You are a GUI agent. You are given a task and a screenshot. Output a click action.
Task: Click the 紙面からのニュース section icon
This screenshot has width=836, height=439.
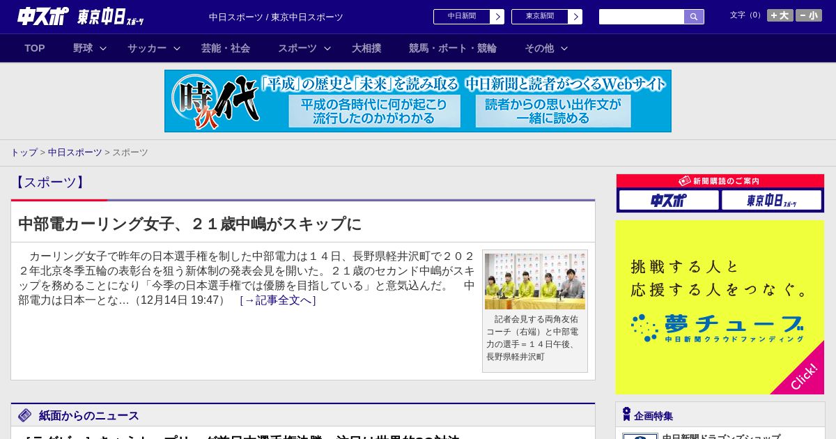click(x=25, y=415)
